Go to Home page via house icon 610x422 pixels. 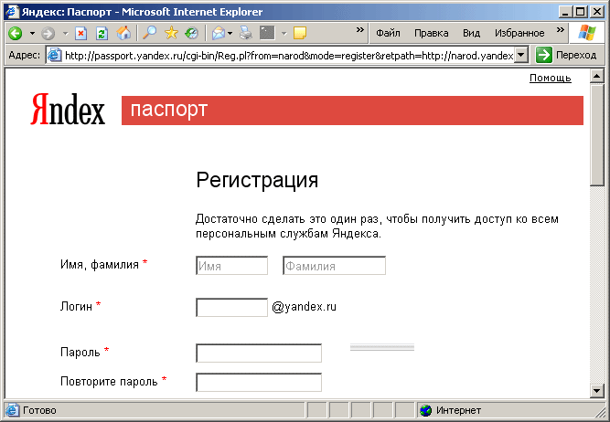coord(123,34)
